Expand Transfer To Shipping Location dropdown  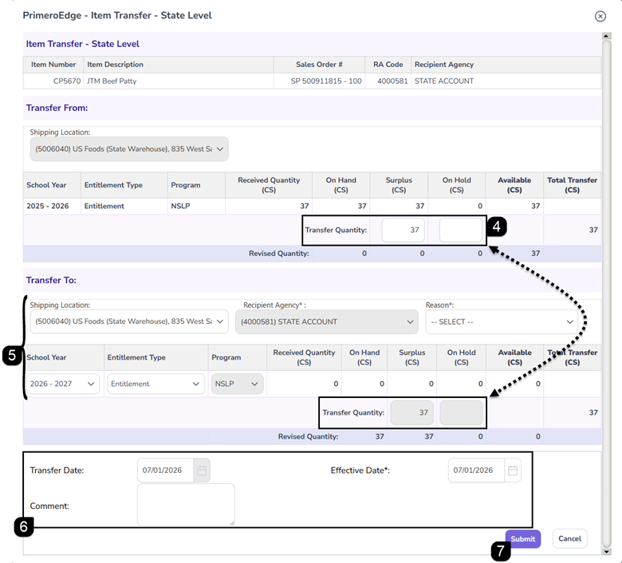129,321
